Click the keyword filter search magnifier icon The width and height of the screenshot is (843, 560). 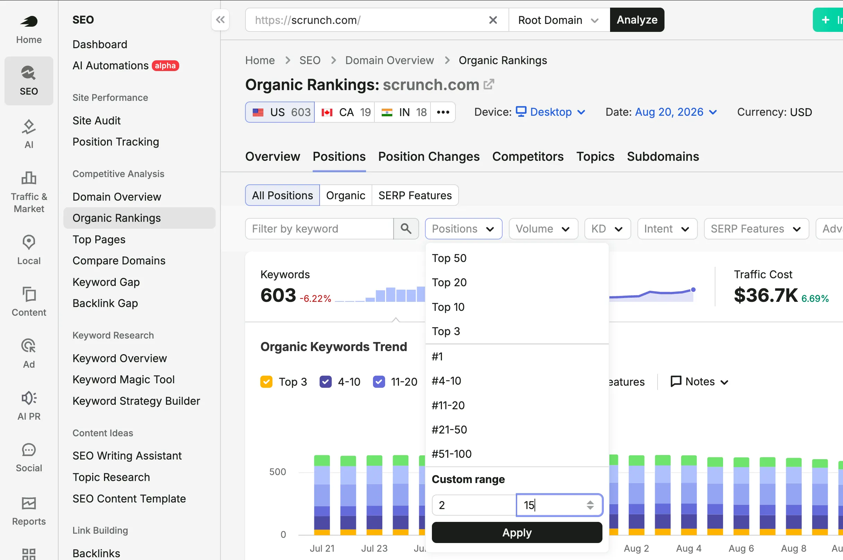coord(406,229)
